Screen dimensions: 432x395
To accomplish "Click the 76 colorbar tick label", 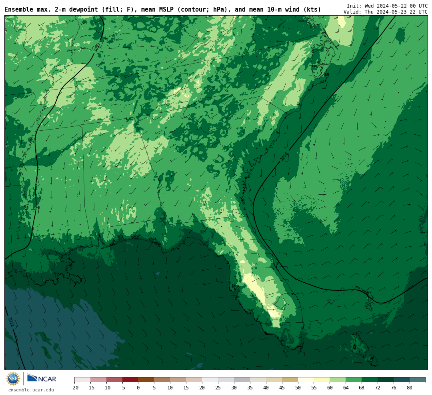I will [394, 388].
